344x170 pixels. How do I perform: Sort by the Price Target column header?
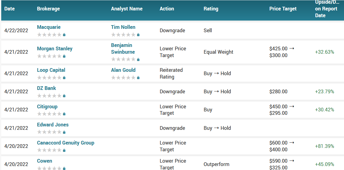coord(283,9)
